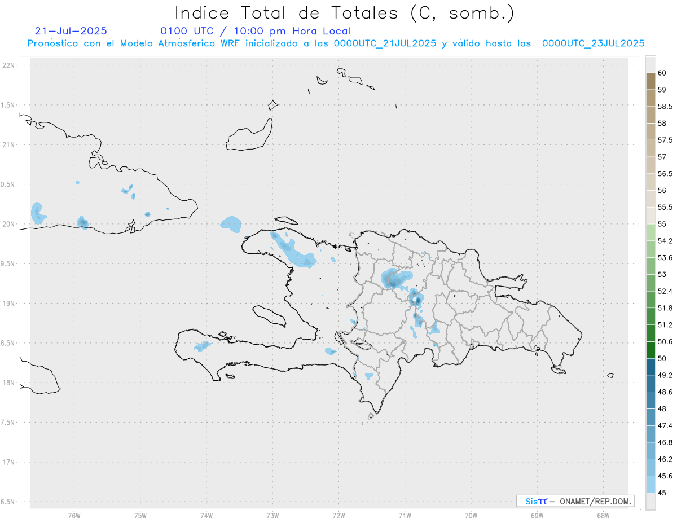Click the longitude label "73W"

(x=272, y=515)
